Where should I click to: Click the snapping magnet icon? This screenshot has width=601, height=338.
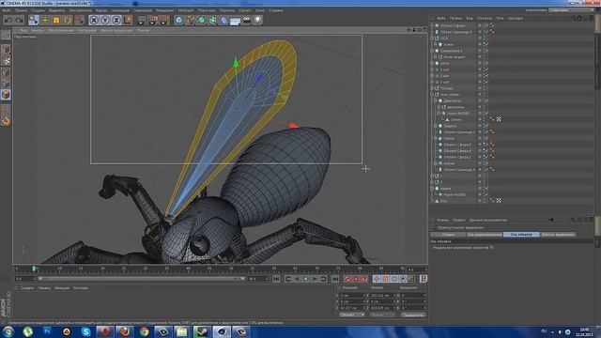click(x=6, y=121)
